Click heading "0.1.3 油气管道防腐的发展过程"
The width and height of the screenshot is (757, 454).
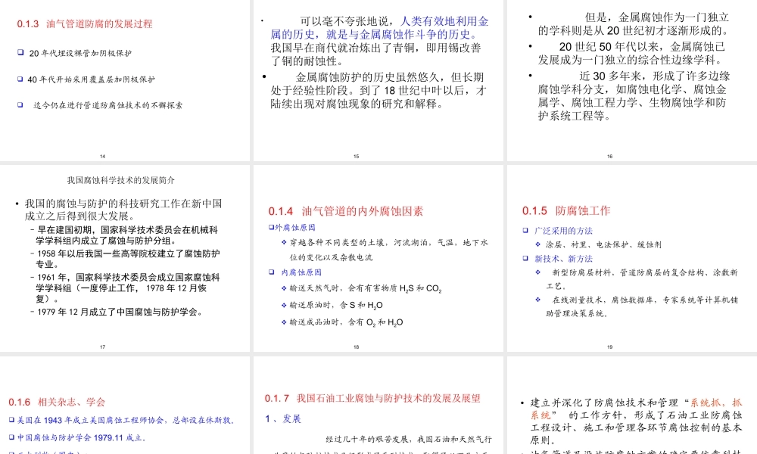(86, 23)
